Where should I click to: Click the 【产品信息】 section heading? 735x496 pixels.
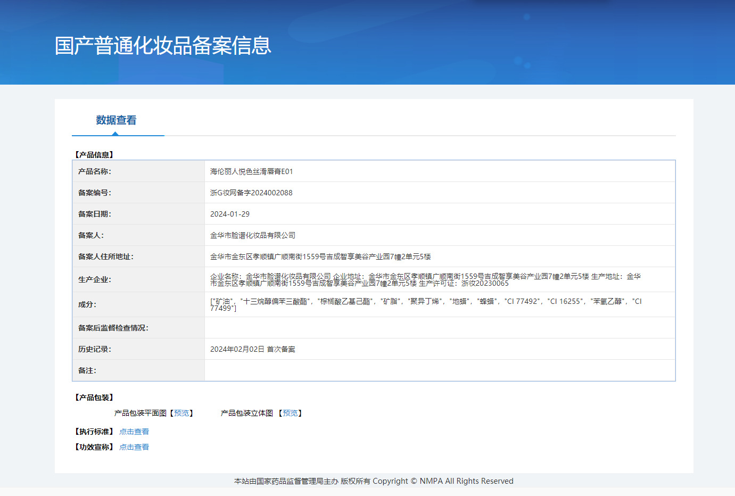click(x=94, y=155)
